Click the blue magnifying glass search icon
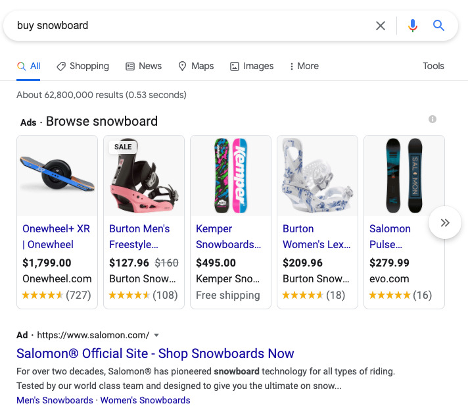 [x=438, y=26]
